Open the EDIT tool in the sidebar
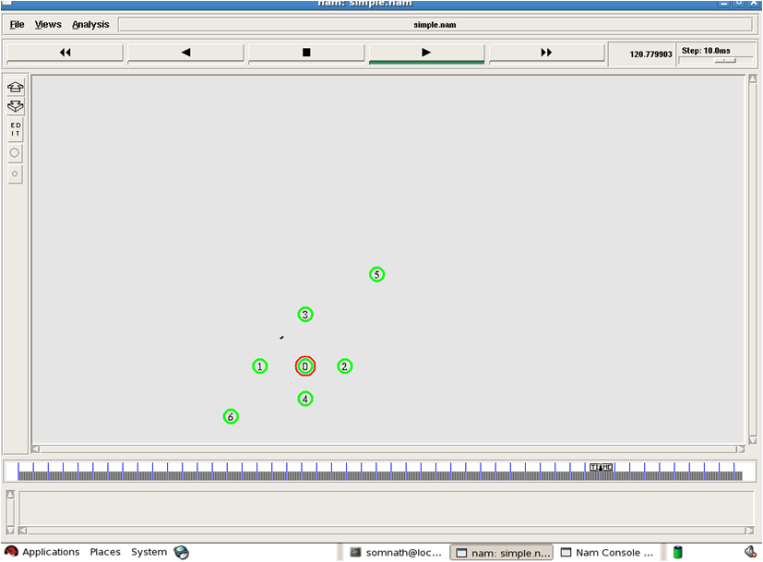The width and height of the screenshot is (763, 562). point(15,129)
